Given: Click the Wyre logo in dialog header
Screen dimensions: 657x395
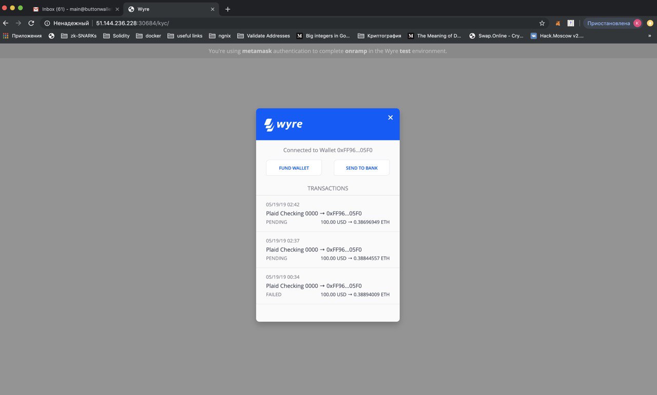Looking at the screenshot, I should [x=283, y=124].
